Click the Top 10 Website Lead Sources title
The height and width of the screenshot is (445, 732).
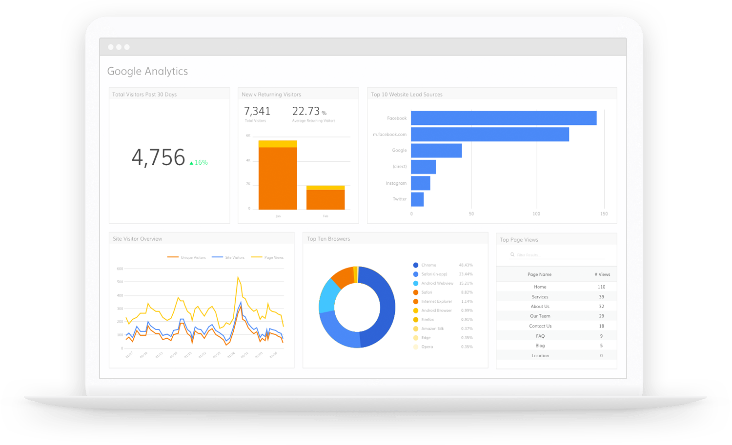click(407, 95)
